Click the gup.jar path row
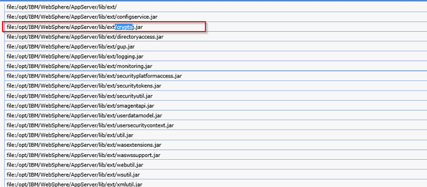The image size is (427, 187). pos(216,47)
